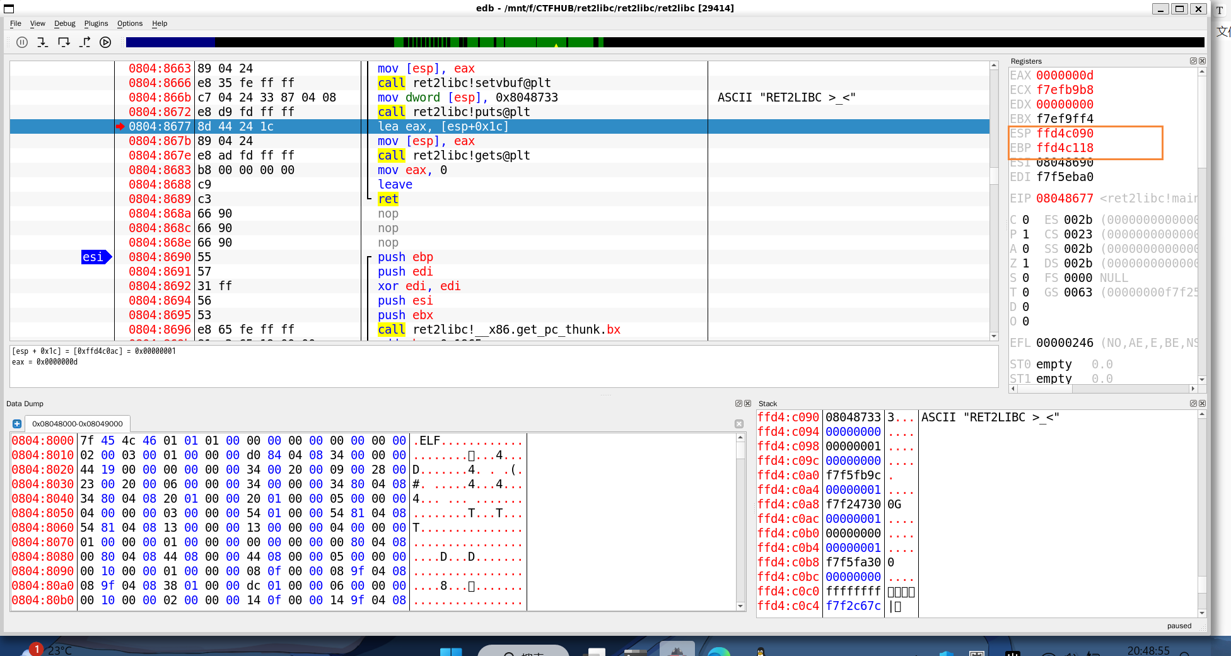The height and width of the screenshot is (656, 1231).
Task: Click the Z flag value
Action: (x=1025, y=263)
